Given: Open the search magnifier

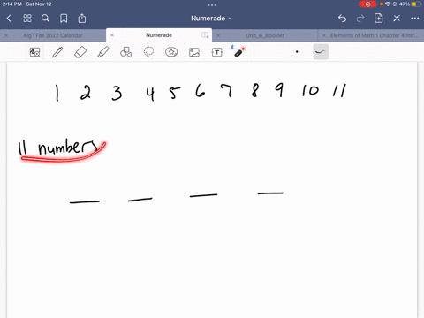Looking at the screenshot, I should pos(45,19).
